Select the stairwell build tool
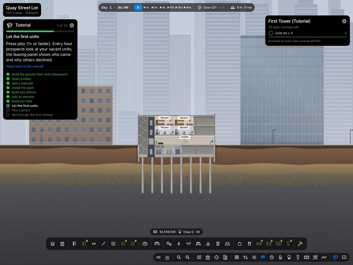This screenshot has width=353, height=265. pyautogui.click(x=103, y=244)
